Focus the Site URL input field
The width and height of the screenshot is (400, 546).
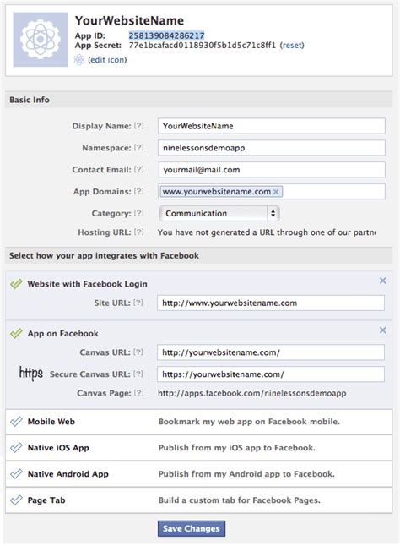coord(271,303)
